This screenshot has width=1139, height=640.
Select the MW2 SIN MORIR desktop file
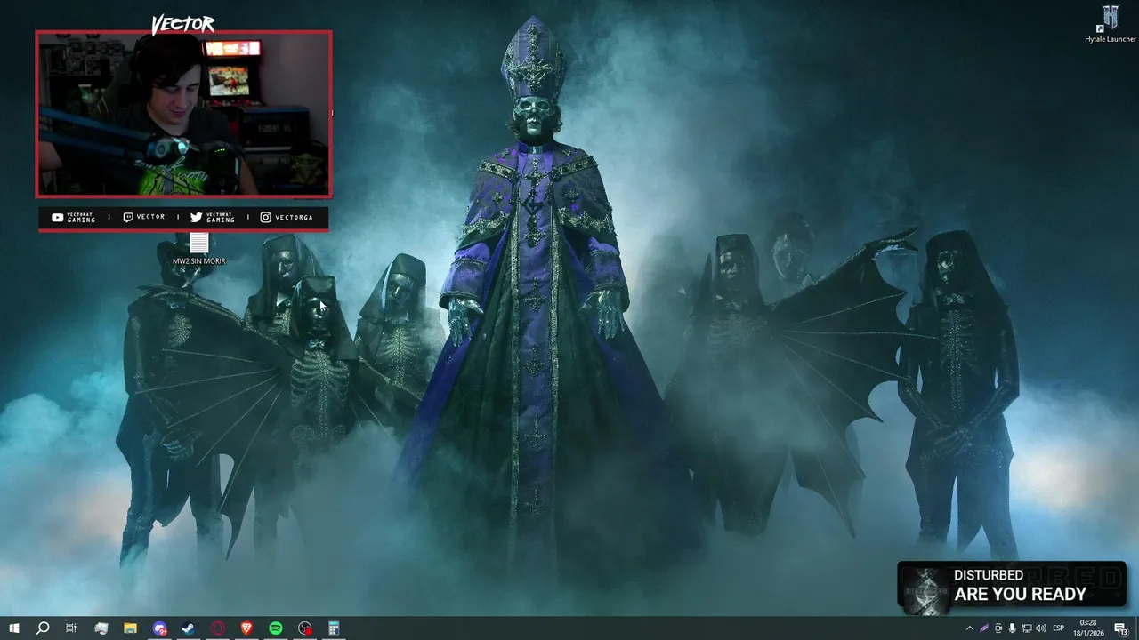(198, 249)
